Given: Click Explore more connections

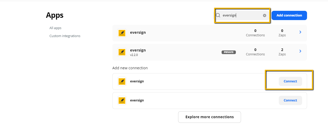Looking at the screenshot, I should pyautogui.click(x=209, y=117).
